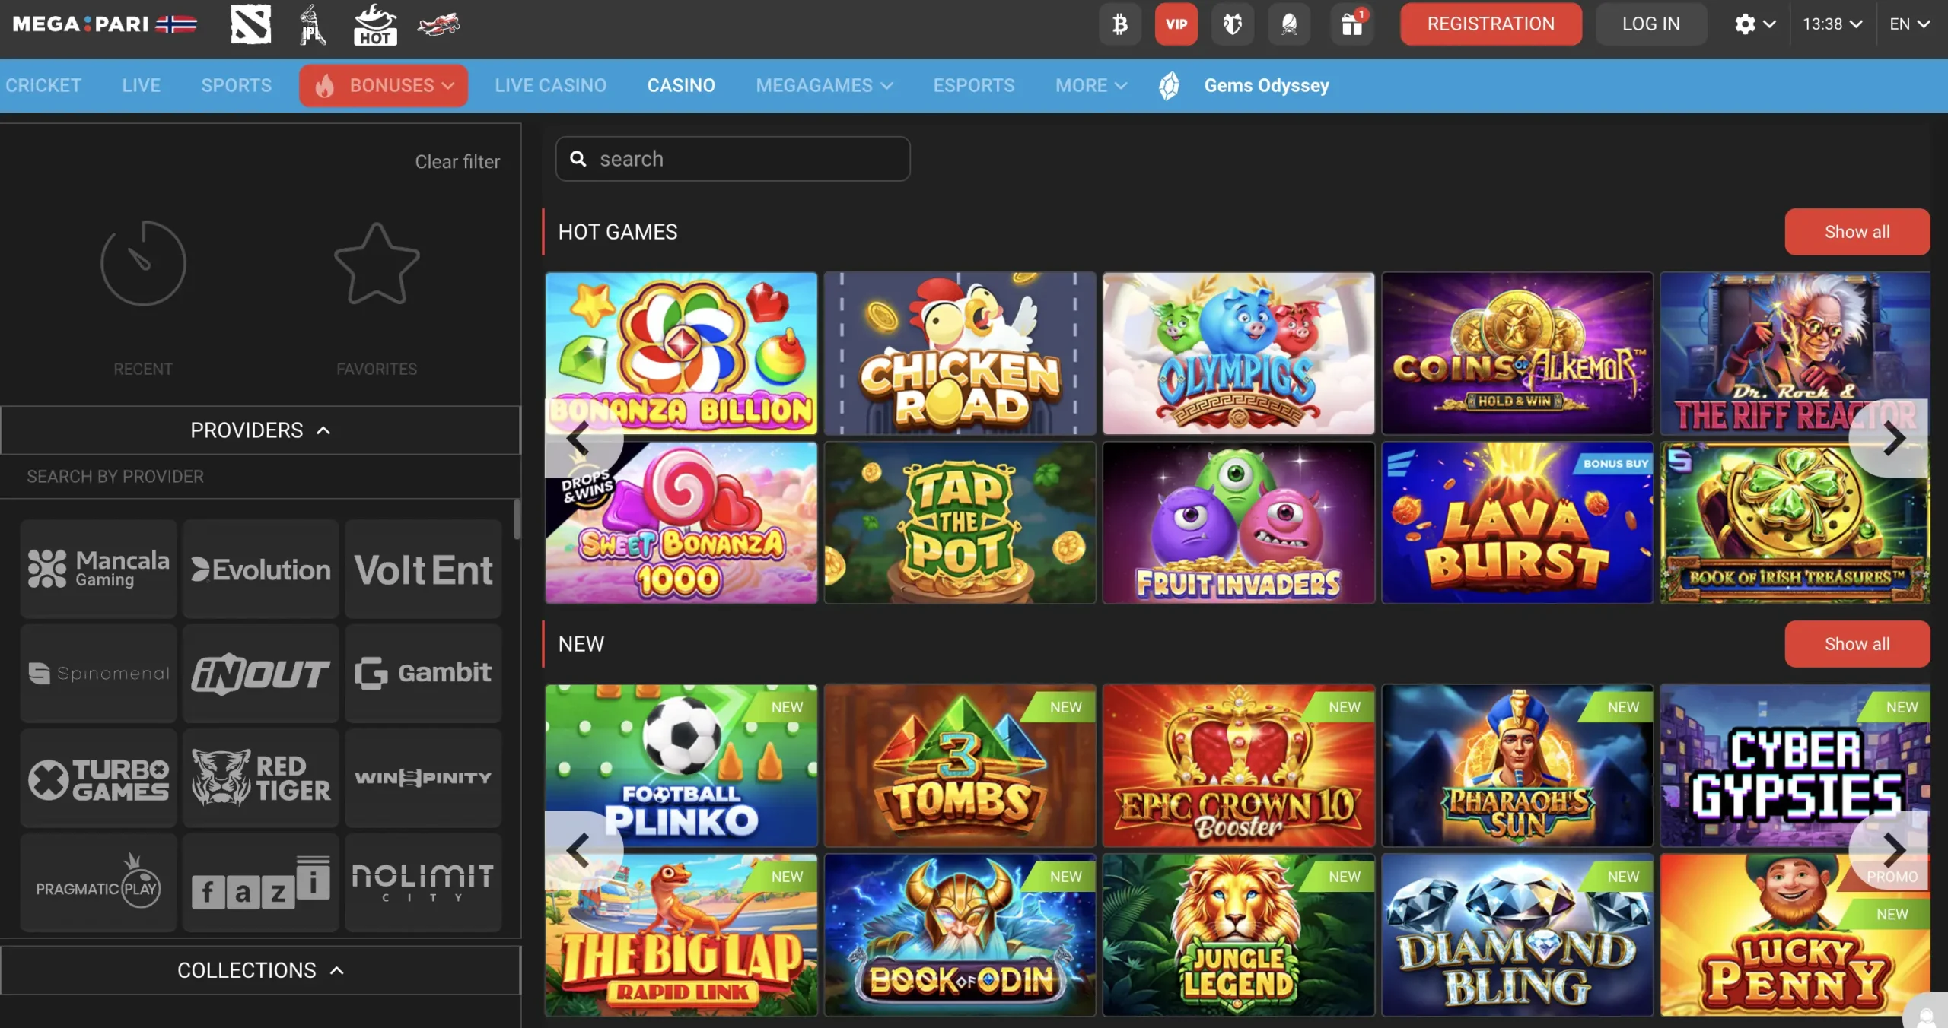
Task: Open Book of Odin game thumbnail
Action: point(960,935)
